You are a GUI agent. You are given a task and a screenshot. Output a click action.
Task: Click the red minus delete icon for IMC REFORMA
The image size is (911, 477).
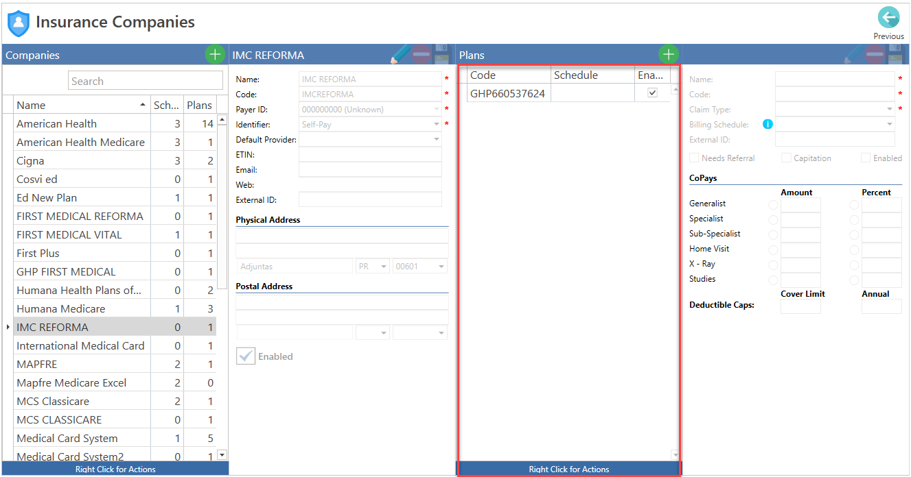click(x=422, y=54)
